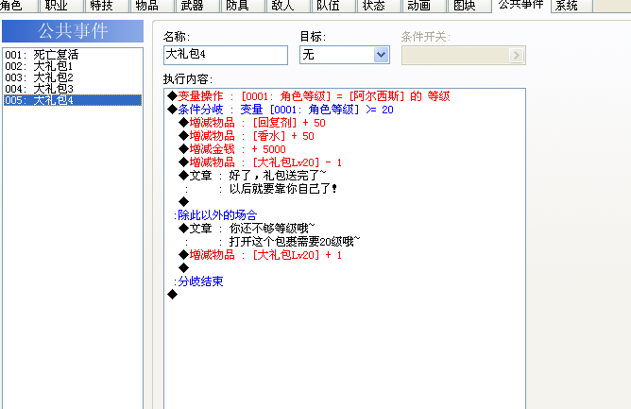
Task: Select common event 003: 大礼包2
Action: coord(73,77)
